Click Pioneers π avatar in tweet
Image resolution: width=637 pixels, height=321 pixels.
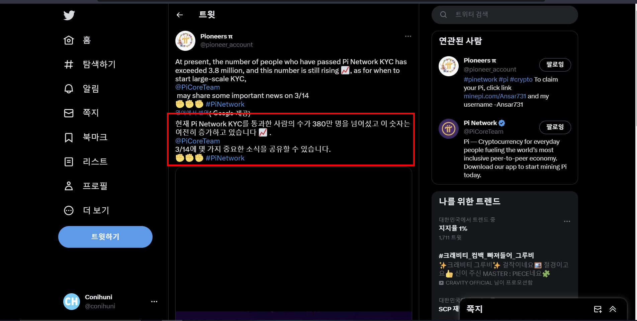tap(185, 41)
